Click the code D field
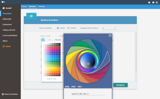Screen dimensions: 160x99 pos(50,40)
